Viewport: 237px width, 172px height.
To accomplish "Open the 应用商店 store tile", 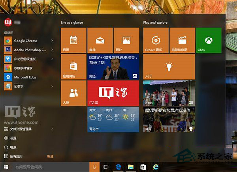I will [73, 67].
